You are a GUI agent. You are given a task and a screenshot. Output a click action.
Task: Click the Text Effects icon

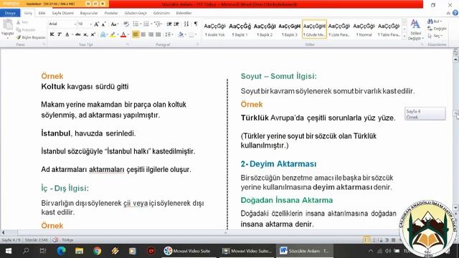click(x=103, y=34)
